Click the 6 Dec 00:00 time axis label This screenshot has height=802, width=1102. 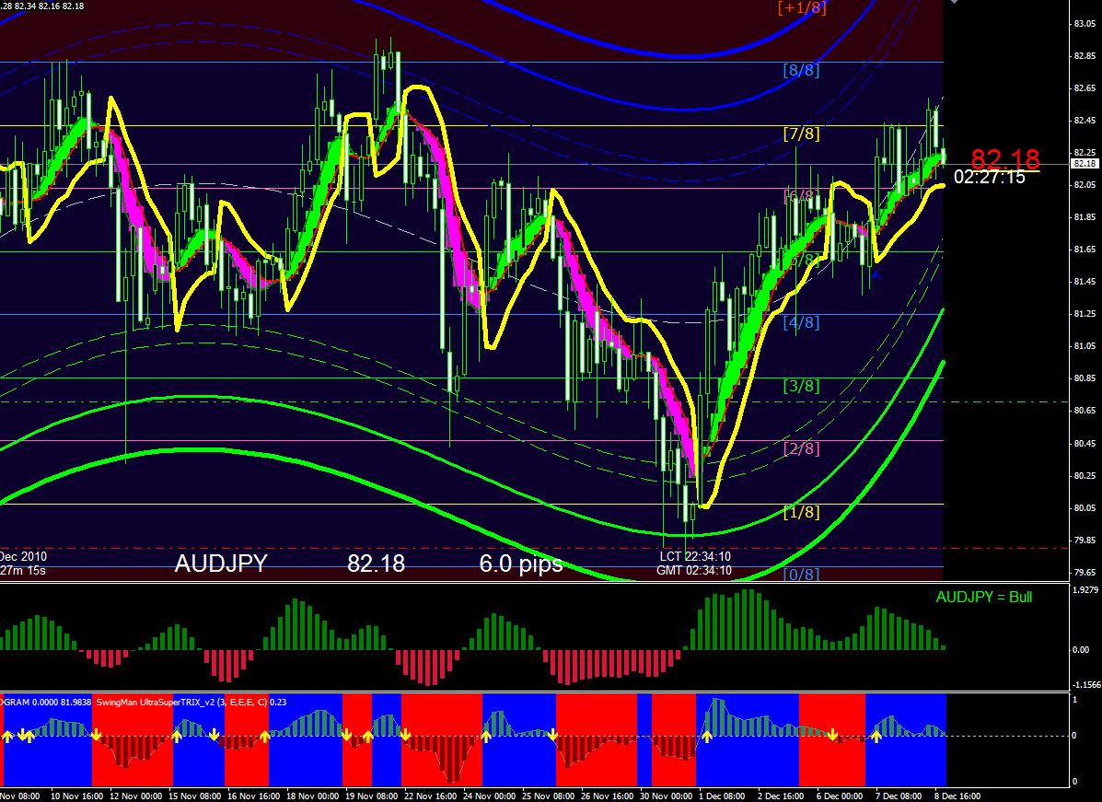(840, 796)
